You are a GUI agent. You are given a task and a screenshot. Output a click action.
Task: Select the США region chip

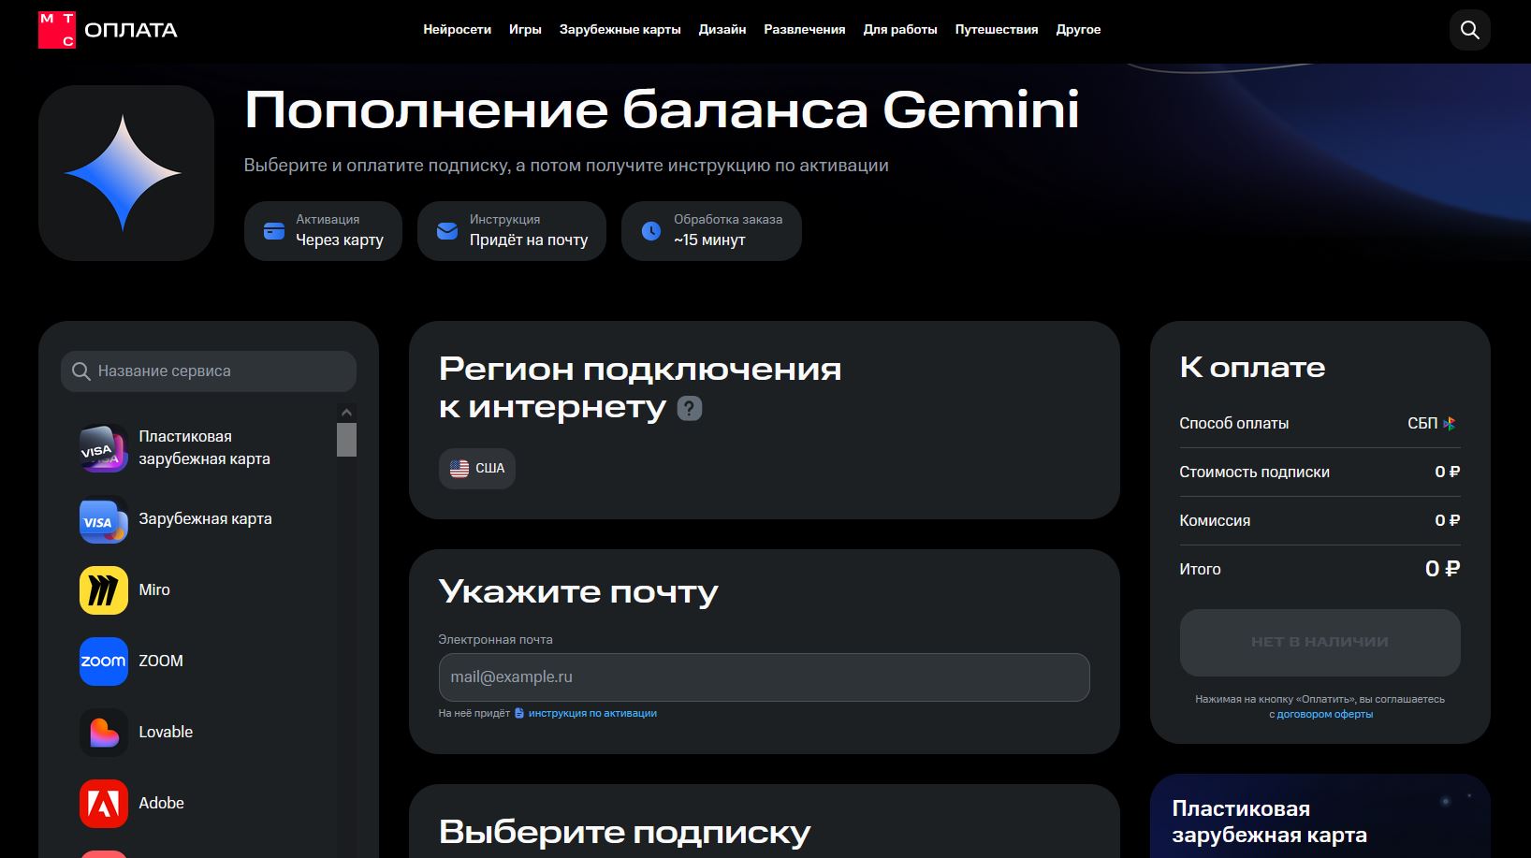coord(476,468)
